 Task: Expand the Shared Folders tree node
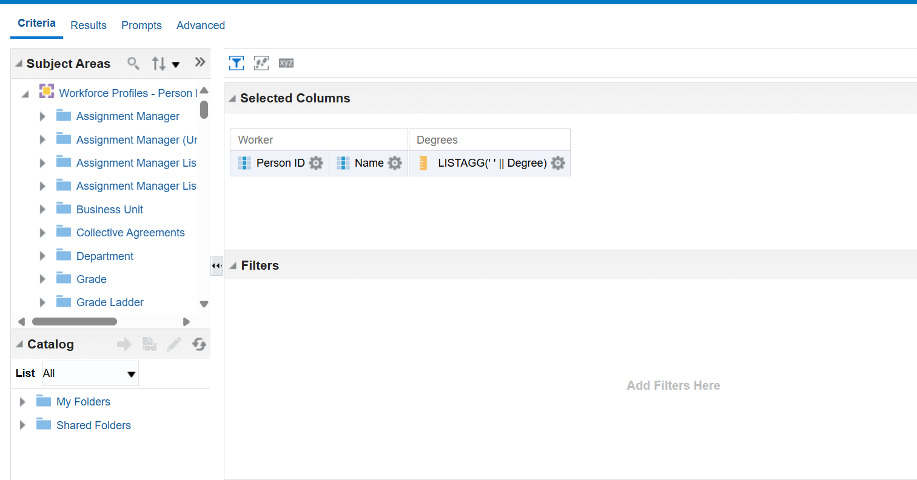tap(23, 425)
